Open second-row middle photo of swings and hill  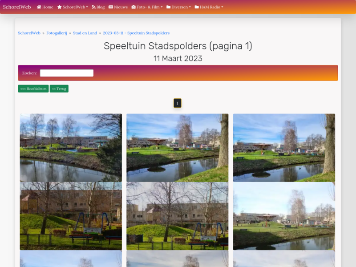tap(177, 216)
